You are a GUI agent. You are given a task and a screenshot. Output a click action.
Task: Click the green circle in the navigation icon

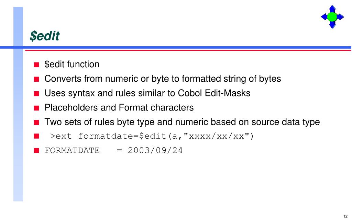coord(332,17)
